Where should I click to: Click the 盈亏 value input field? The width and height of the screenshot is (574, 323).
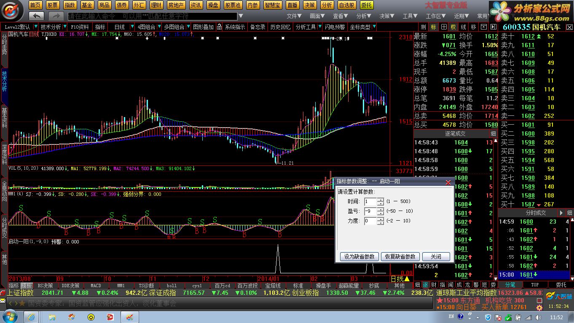tap(371, 211)
